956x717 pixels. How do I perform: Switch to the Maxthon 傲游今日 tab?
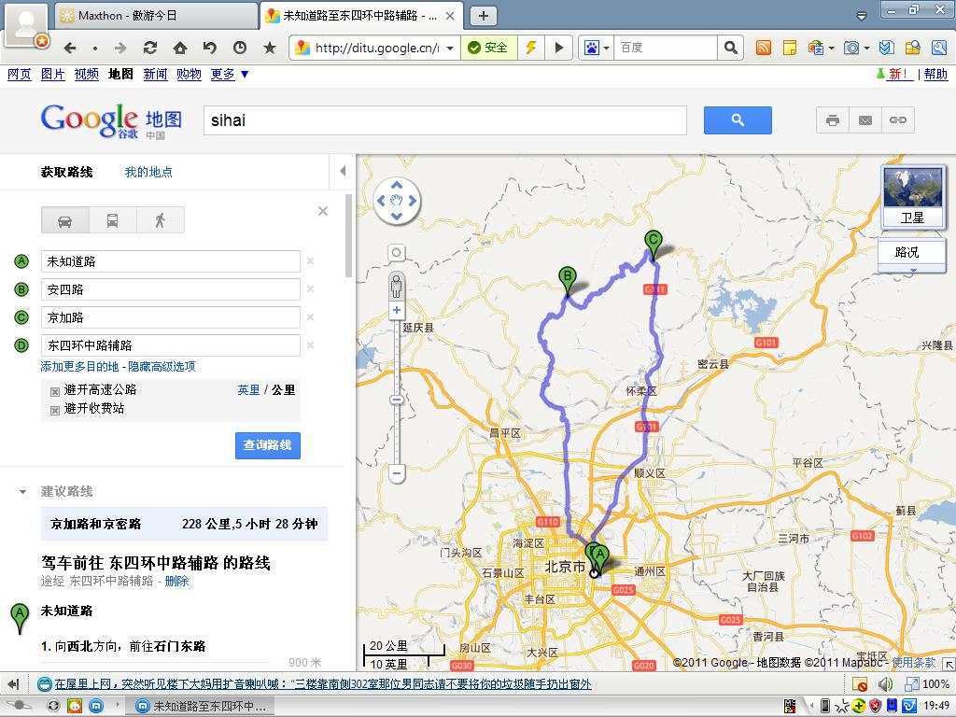pyautogui.click(x=156, y=16)
